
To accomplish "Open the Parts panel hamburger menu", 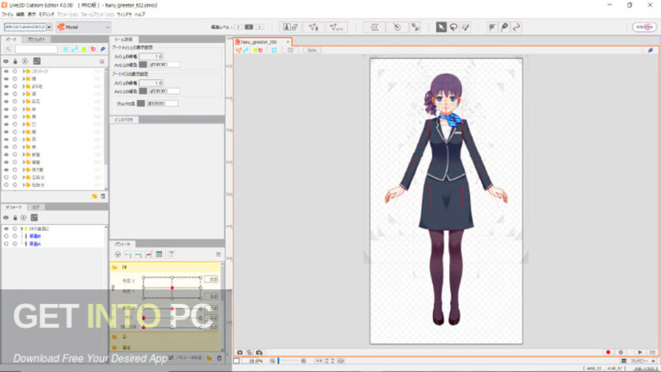I will tap(102, 62).
